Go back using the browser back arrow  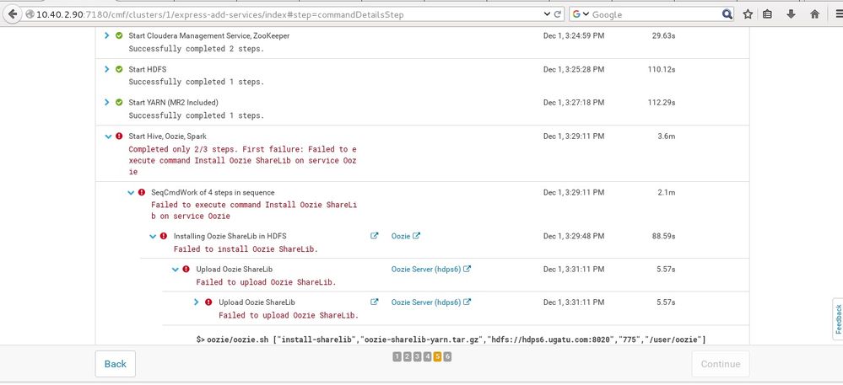tap(12, 14)
